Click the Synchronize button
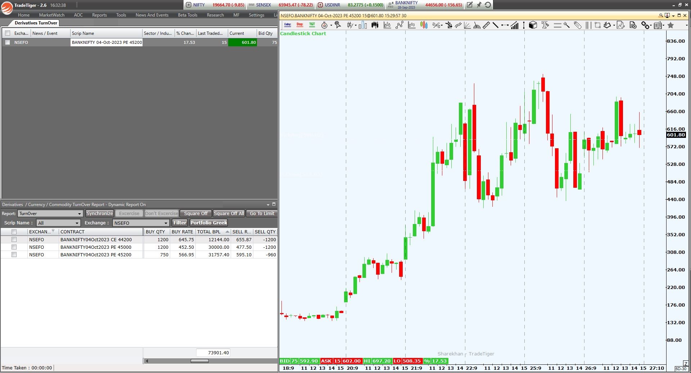Image resolution: width=691 pixels, height=373 pixels. (x=100, y=214)
